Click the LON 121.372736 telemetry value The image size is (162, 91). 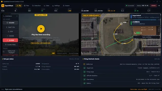click(x=98, y=11)
